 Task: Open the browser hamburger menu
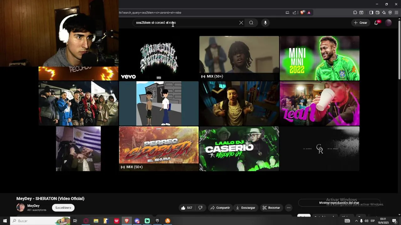[x=396, y=12]
